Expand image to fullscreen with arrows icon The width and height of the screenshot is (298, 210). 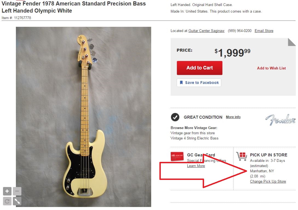[x=17, y=201]
